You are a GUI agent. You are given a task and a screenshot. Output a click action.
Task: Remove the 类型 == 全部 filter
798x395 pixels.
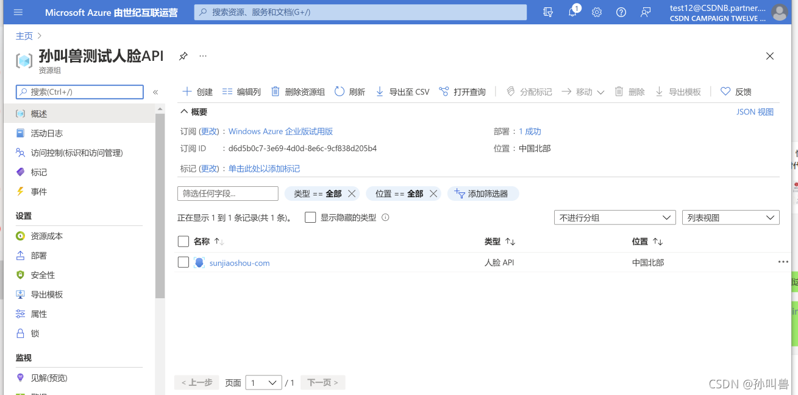[351, 194]
